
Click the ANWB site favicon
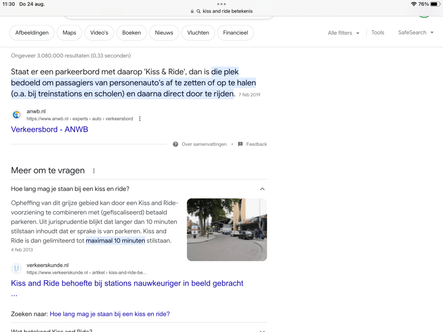point(16,115)
